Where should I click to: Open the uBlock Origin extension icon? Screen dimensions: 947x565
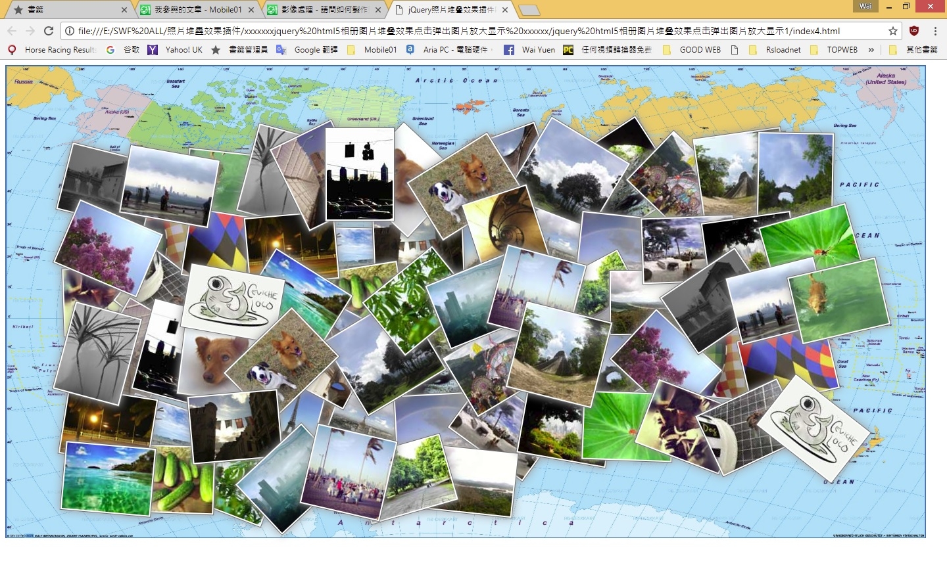pos(914,31)
